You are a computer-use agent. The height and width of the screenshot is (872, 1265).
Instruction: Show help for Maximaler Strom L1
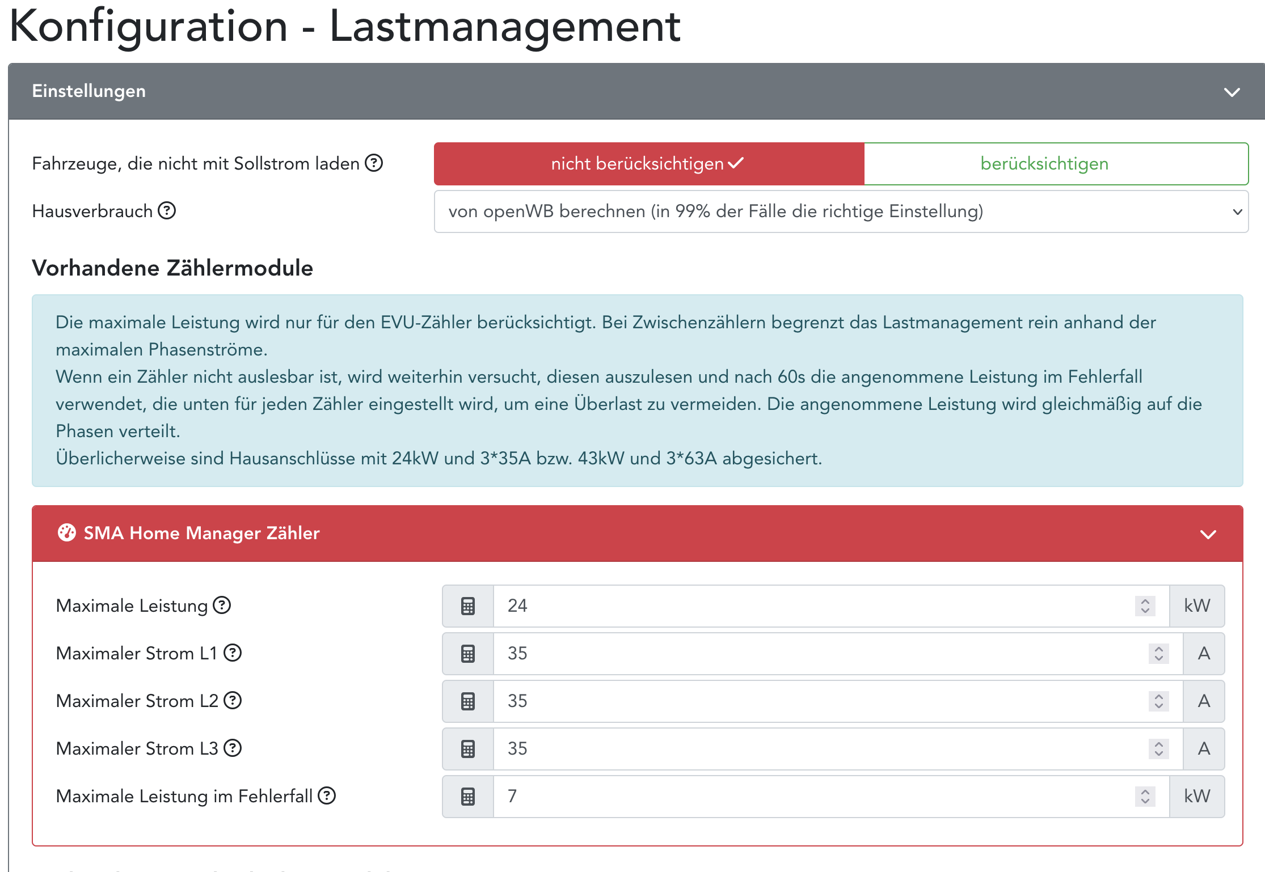pyautogui.click(x=233, y=653)
